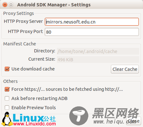Enable Ask before restarting ADB
This screenshot has width=143, height=127.
[7, 98]
